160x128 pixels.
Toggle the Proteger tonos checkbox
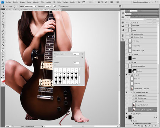pos(59,6)
